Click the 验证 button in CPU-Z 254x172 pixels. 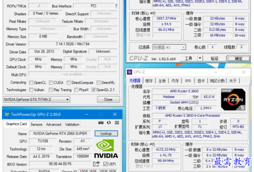215,58
